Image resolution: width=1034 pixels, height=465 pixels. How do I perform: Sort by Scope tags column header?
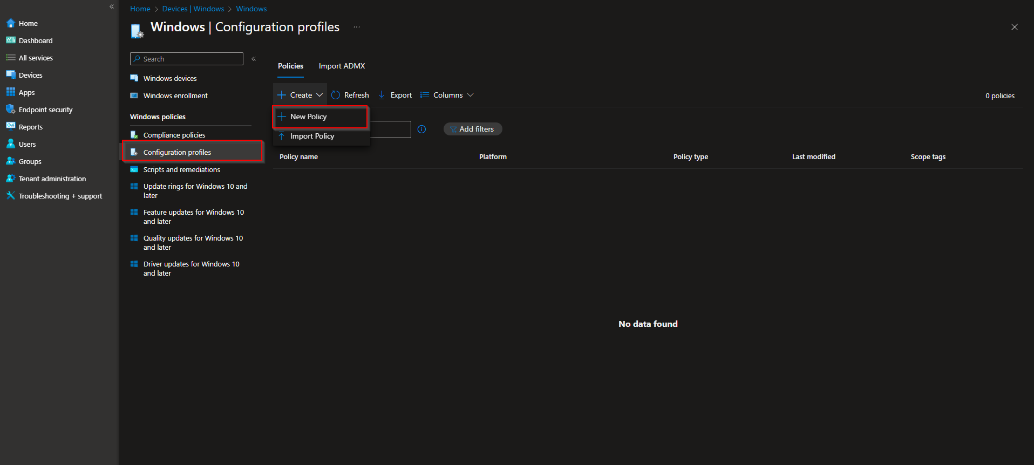click(x=928, y=156)
